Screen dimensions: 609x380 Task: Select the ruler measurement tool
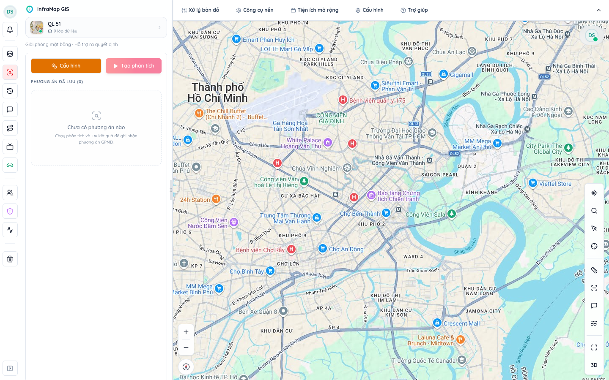coord(594,270)
